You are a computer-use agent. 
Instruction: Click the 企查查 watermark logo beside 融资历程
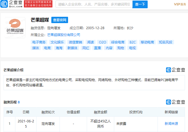(x=175, y=102)
